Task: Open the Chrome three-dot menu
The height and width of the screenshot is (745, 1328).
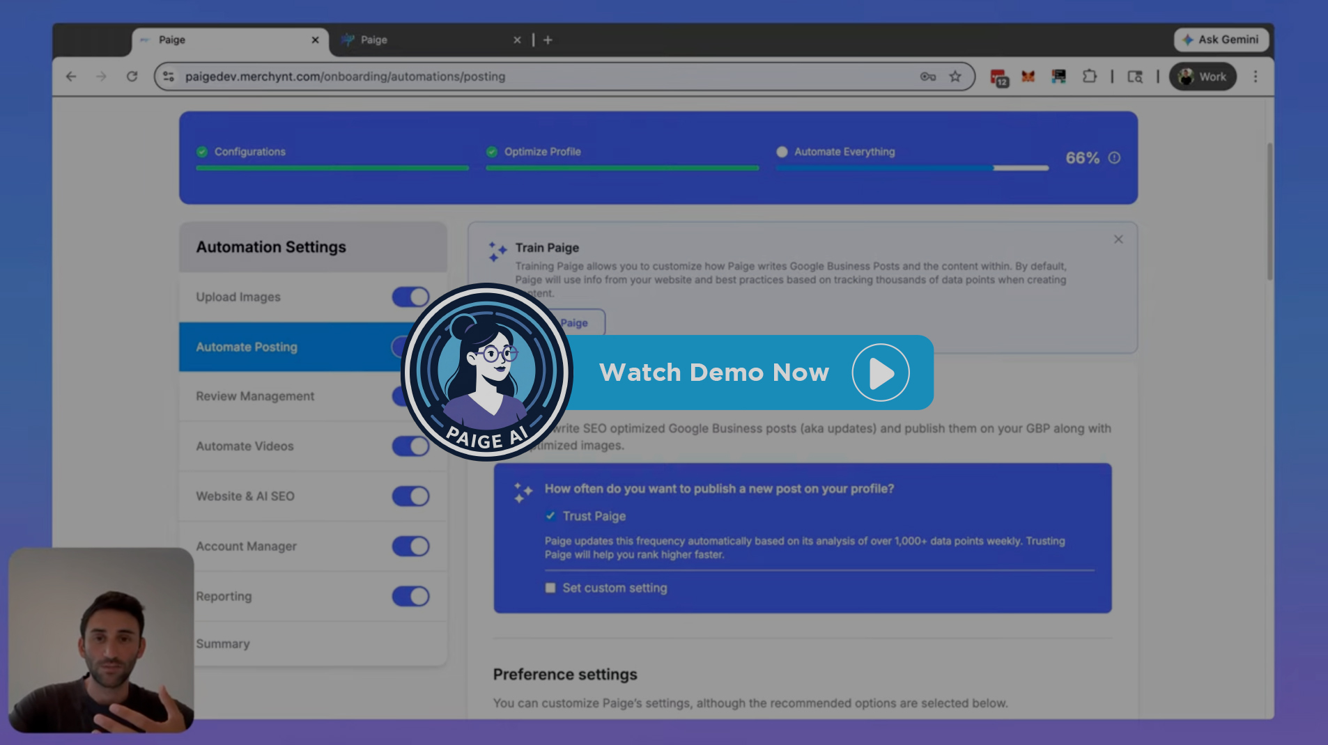Action: coord(1256,77)
